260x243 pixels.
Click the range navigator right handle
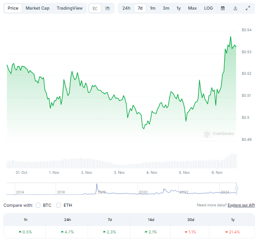tap(237, 188)
